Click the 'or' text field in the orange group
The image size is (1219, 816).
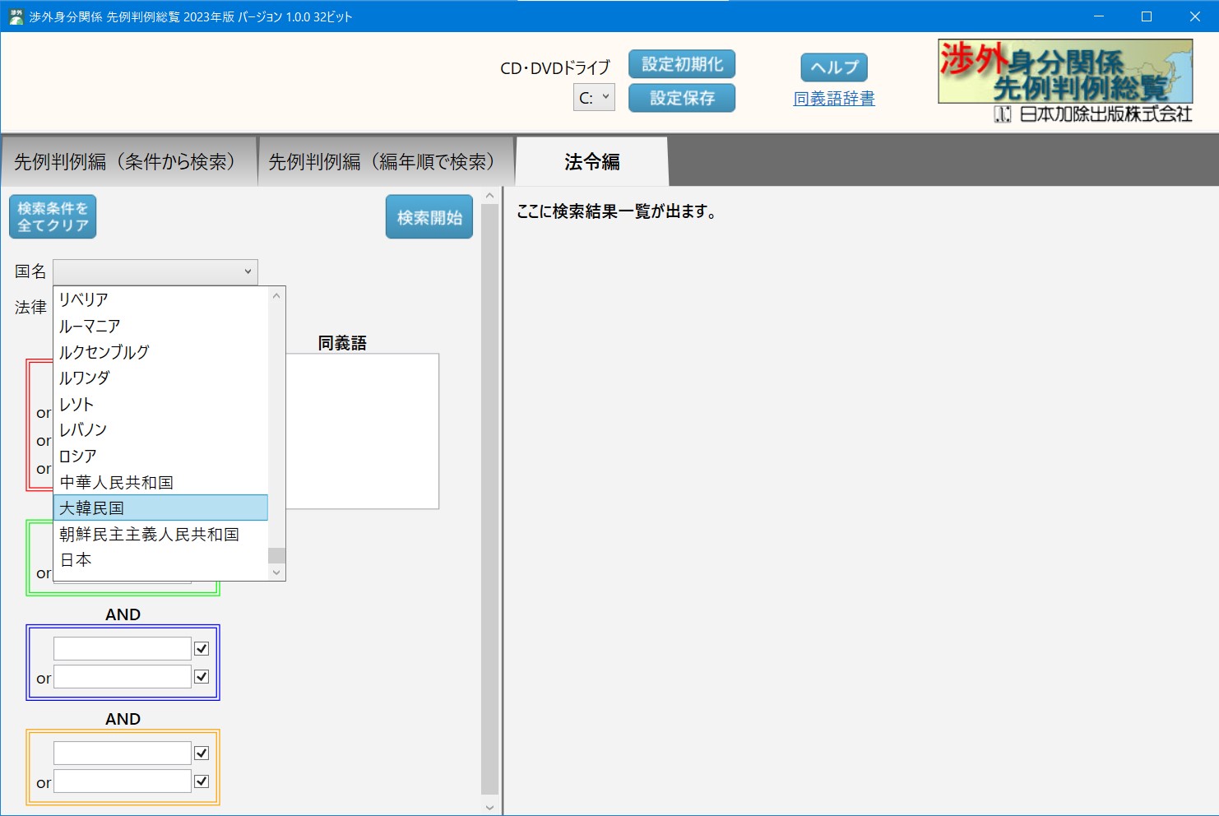pyautogui.click(x=123, y=781)
